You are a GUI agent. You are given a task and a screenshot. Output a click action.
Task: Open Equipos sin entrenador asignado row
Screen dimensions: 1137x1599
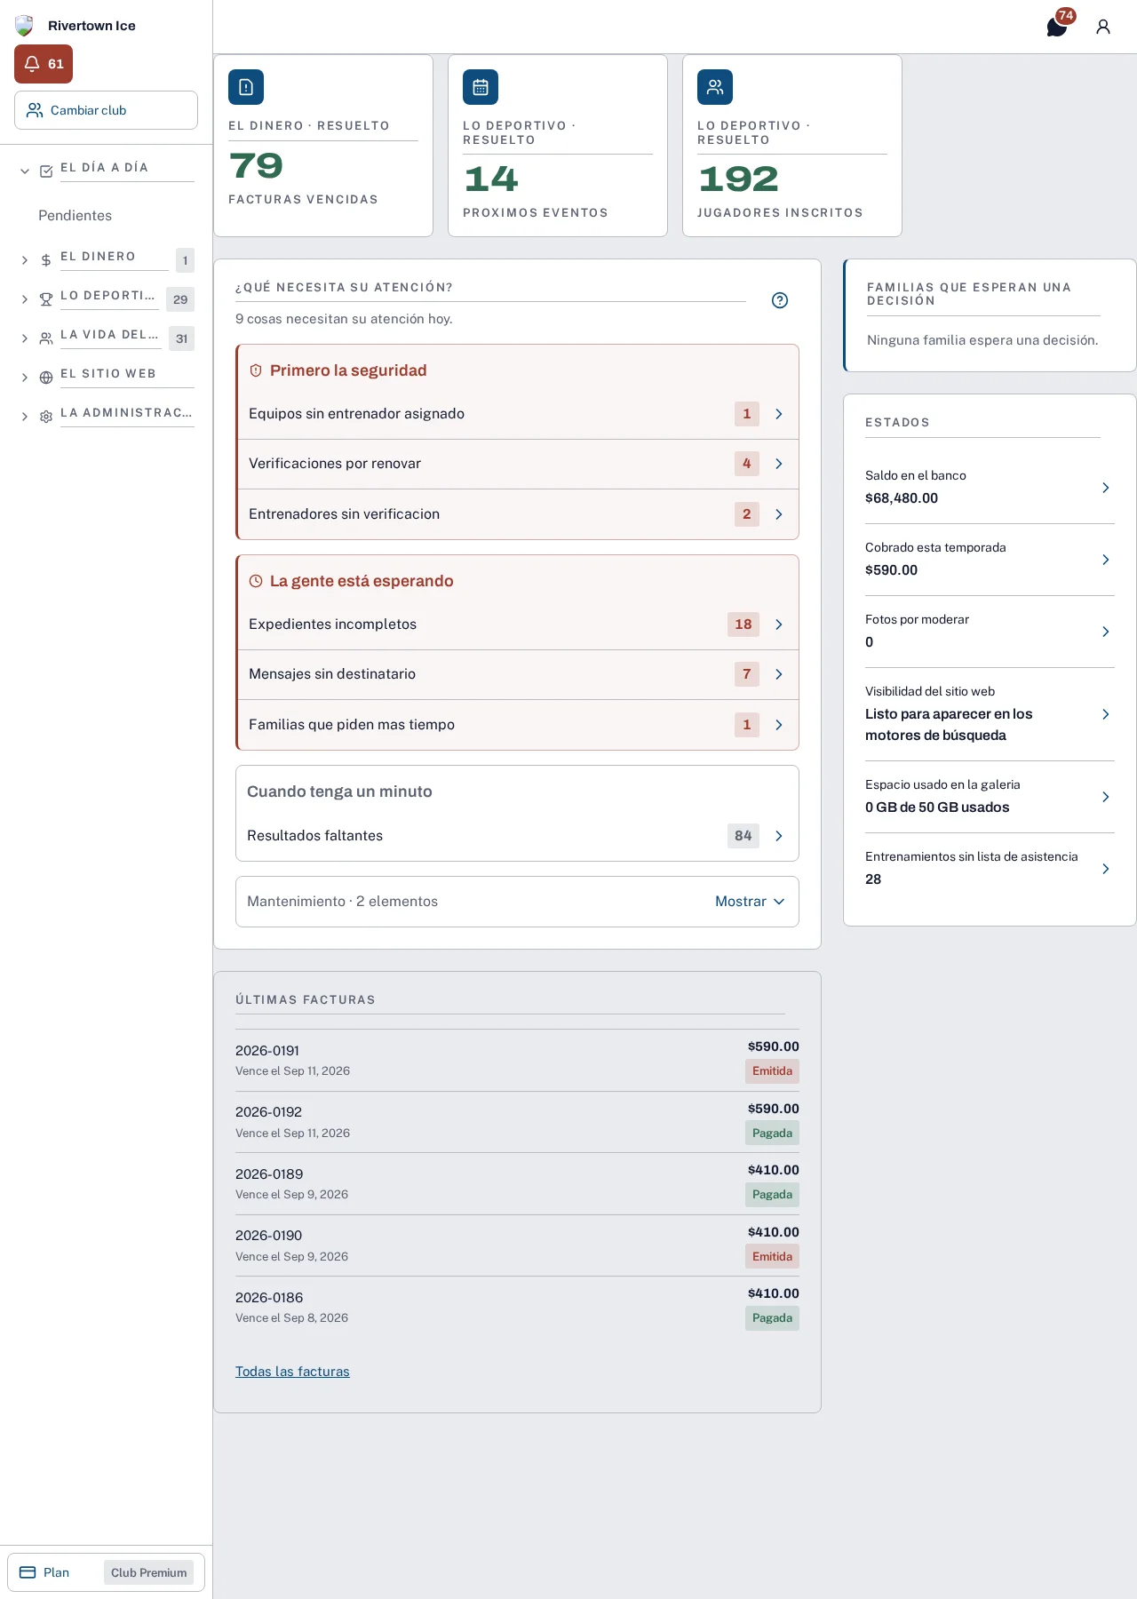[518, 414]
